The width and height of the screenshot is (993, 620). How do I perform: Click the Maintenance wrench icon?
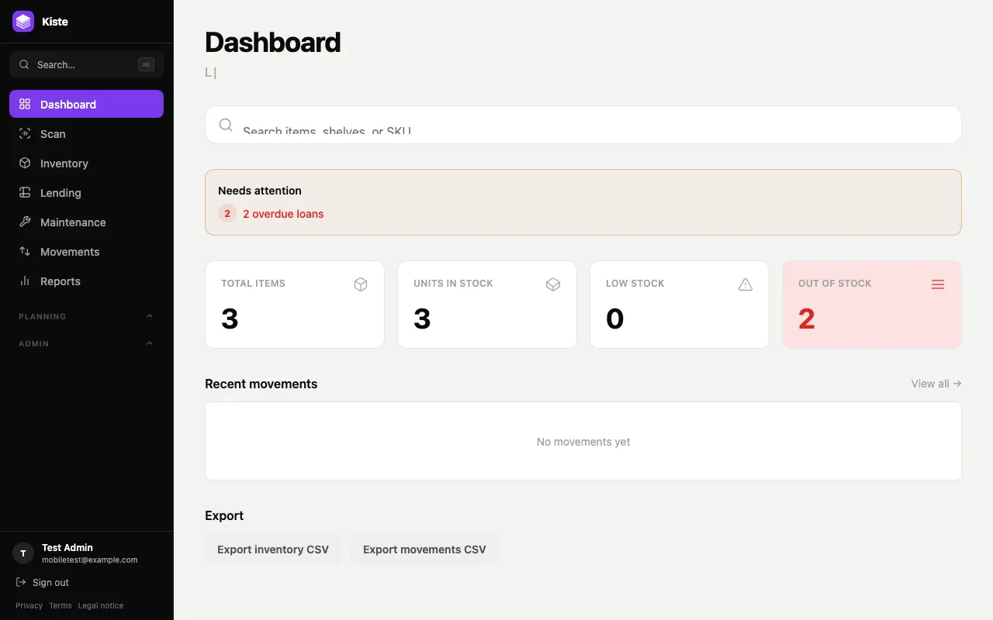[x=25, y=222]
